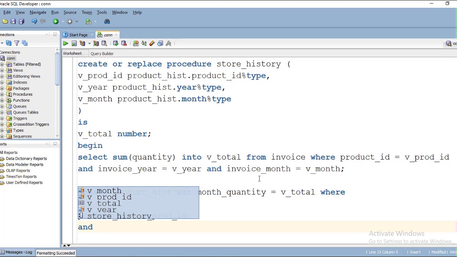
Task: Minimize the Reports panel
Action: point(55,144)
